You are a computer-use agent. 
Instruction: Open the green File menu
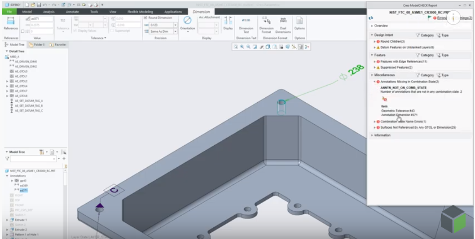click(9, 12)
